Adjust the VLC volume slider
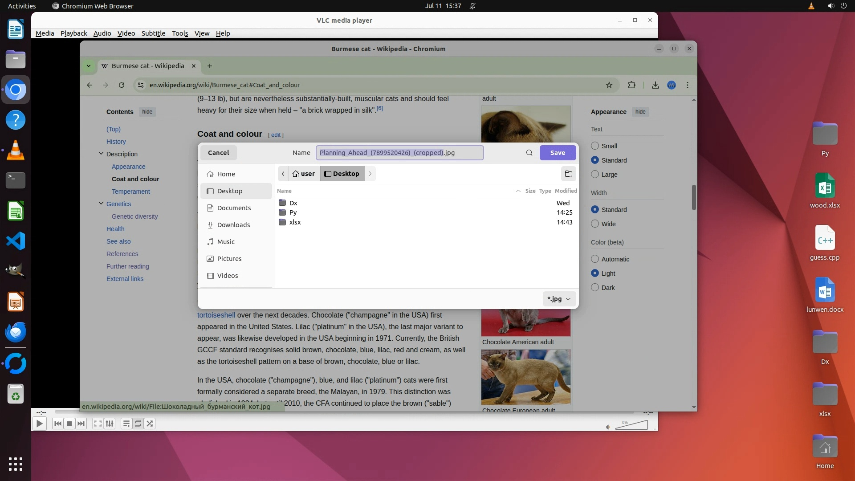 pyautogui.click(x=631, y=425)
